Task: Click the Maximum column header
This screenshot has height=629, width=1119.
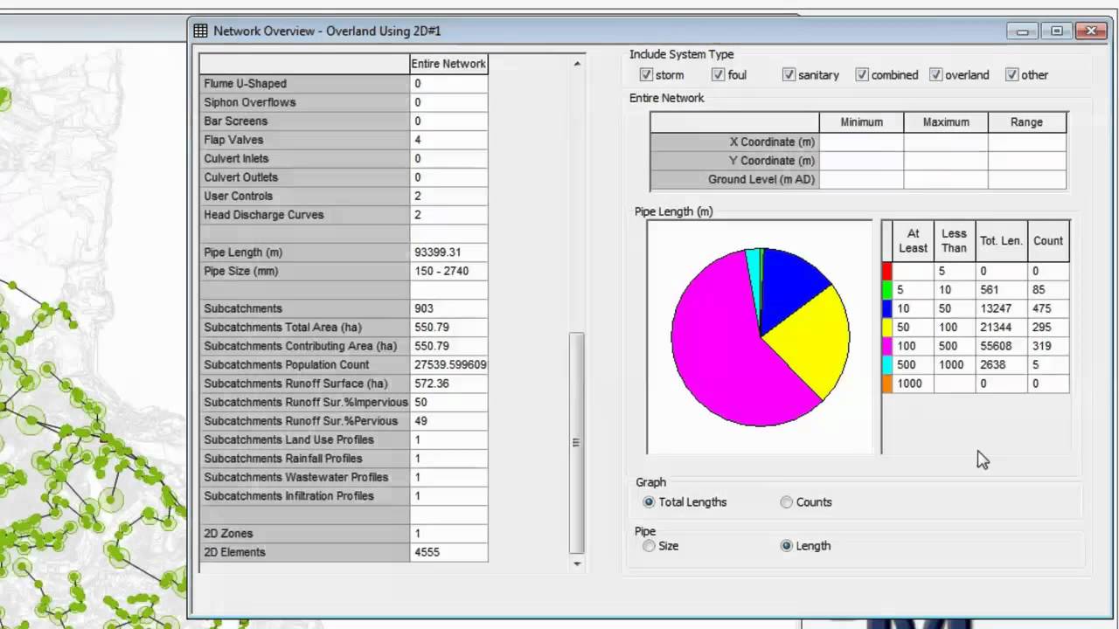Action: 946,122
